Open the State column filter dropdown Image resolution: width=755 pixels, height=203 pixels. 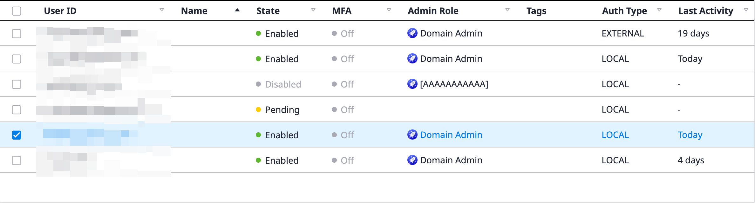point(313,10)
